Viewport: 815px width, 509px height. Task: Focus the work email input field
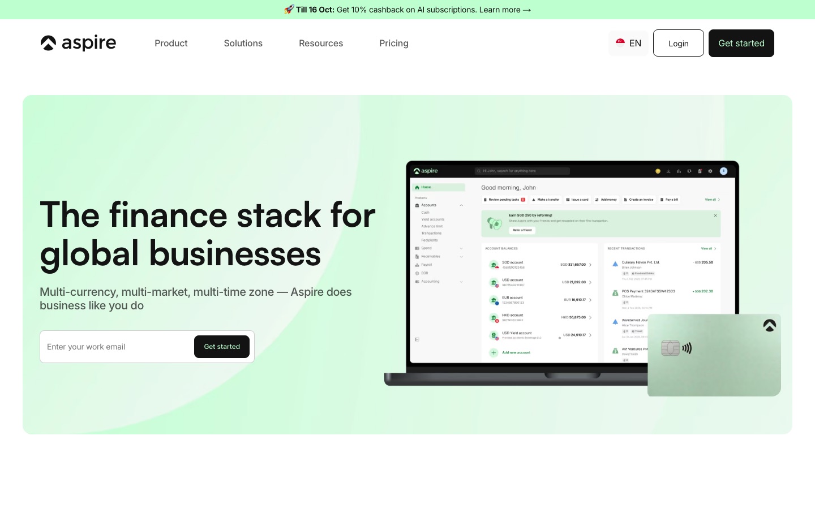[117, 347]
